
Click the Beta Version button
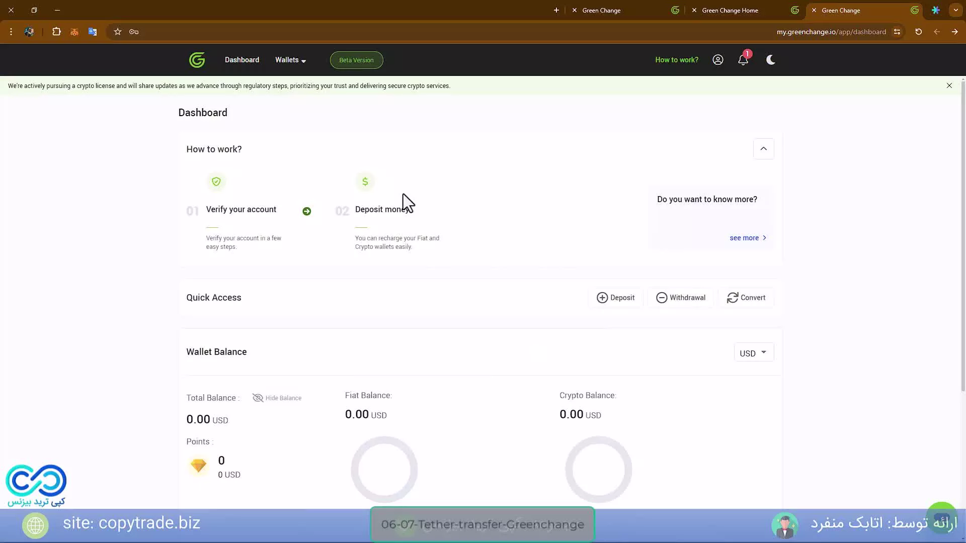click(x=357, y=60)
